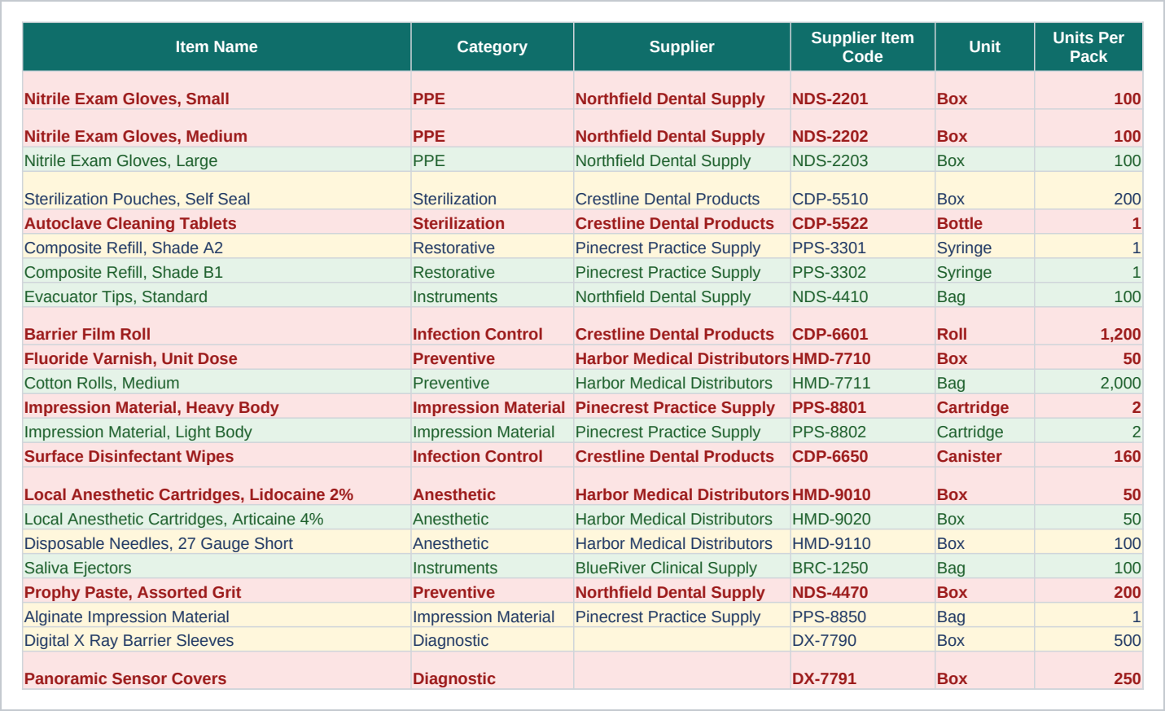The width and height of the screenshot is (1165, 711).
Task: Click the Nitrile Exam Gloves, Small cell
Action: pyautogui.click(x=217, y=90)
